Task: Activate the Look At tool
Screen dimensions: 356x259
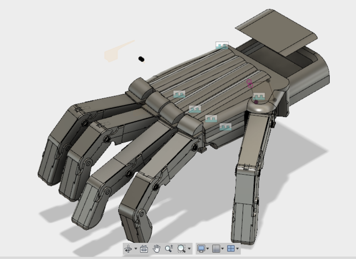Action: (x=144, y=249)
